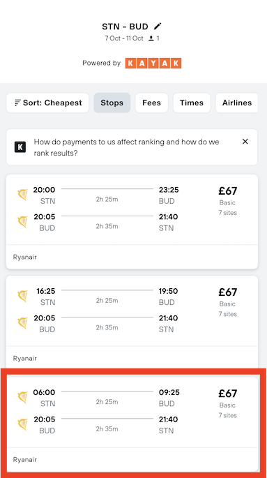Image resolution: width=267 pixels, height=478 pixels.
Task: Open the flight card departing STN at 06:00
Action: pos(132,424)
